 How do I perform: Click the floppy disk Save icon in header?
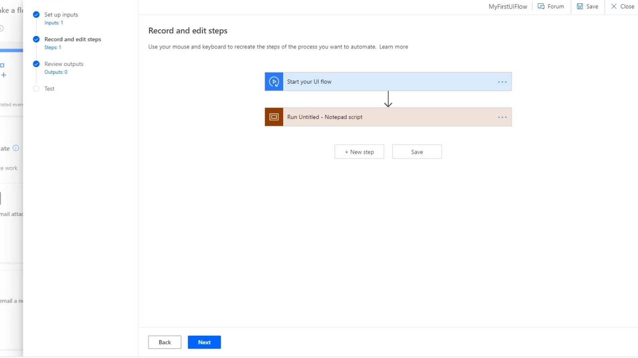tap(580, 6)
